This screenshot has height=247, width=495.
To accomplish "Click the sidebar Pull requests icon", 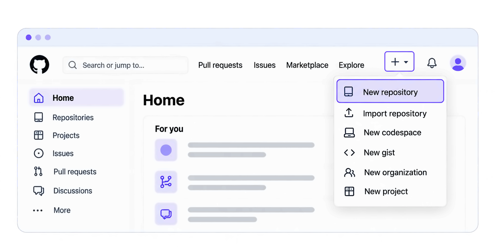I will (38, 171).
